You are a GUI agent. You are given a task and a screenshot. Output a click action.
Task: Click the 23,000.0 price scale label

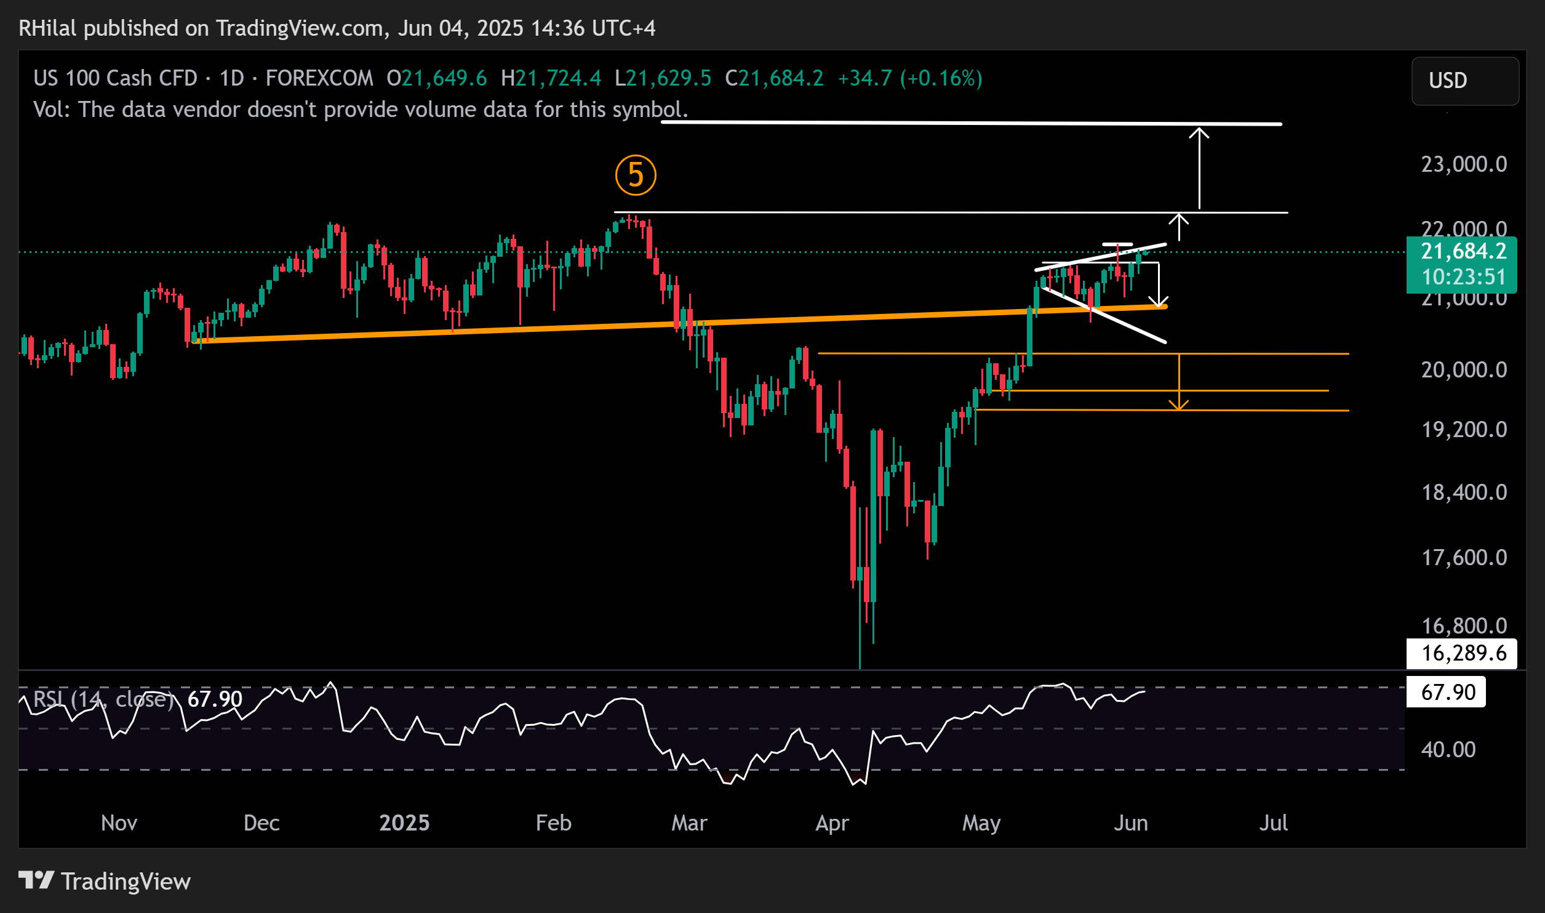click(x=1463, y=164)
